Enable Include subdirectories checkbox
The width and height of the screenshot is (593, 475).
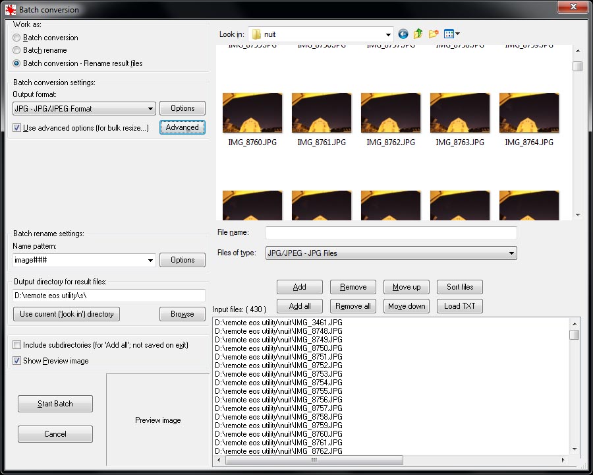tap(16, 345)
